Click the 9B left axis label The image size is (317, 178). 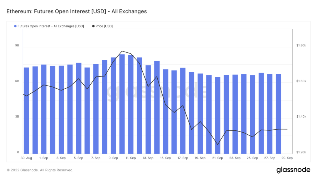[17, 46]
